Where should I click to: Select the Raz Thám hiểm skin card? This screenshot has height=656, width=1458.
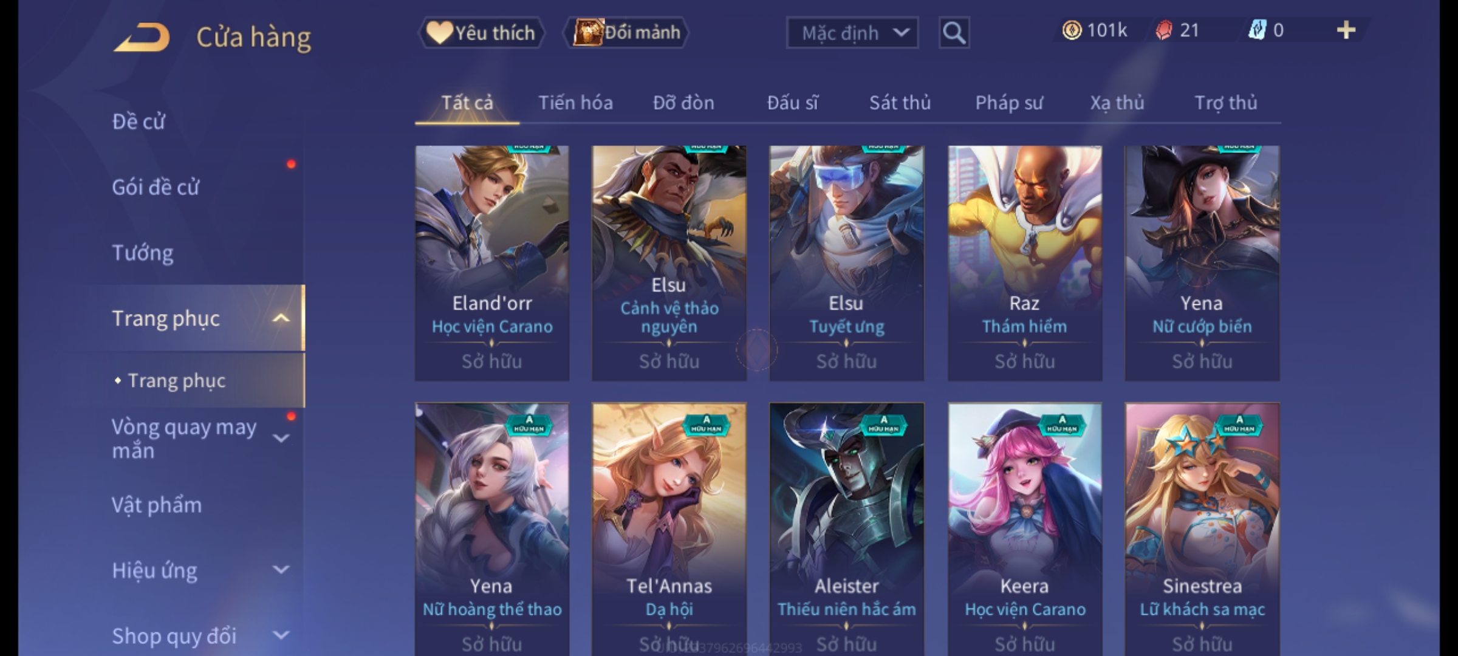pos(1025,263)
